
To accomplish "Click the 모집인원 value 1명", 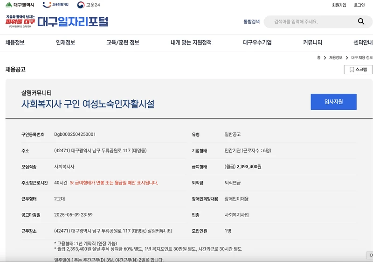I will 228,231.
